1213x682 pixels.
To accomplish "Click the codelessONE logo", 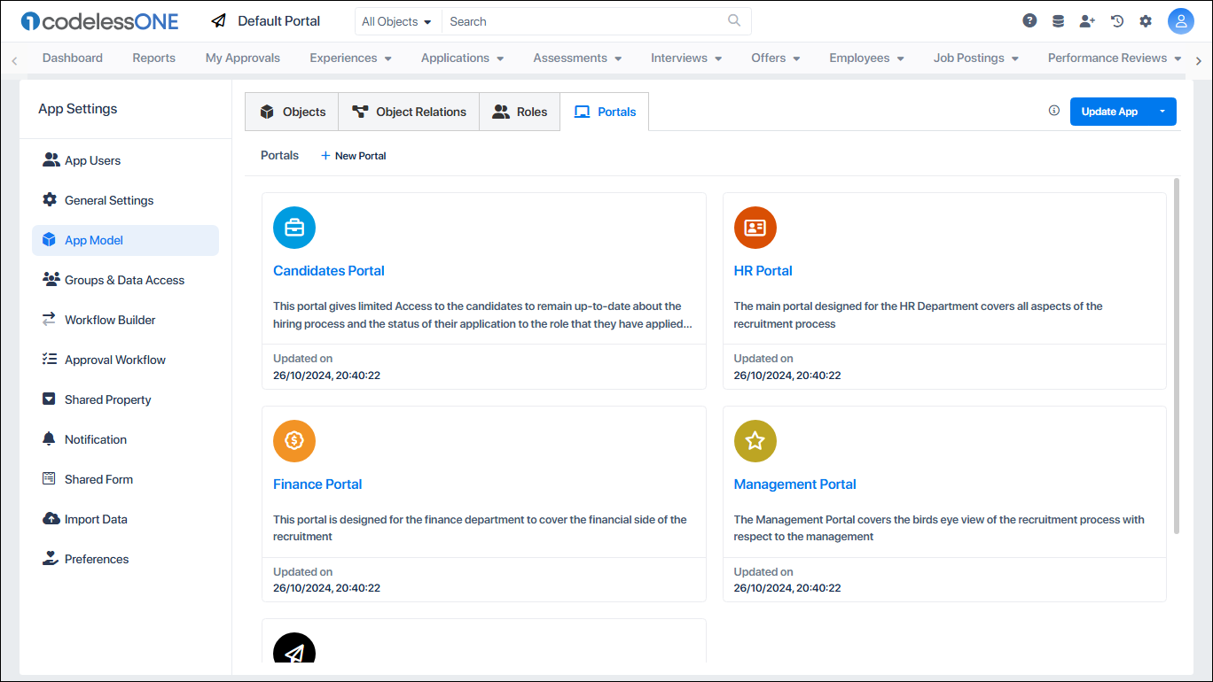I will click(99, 21).
